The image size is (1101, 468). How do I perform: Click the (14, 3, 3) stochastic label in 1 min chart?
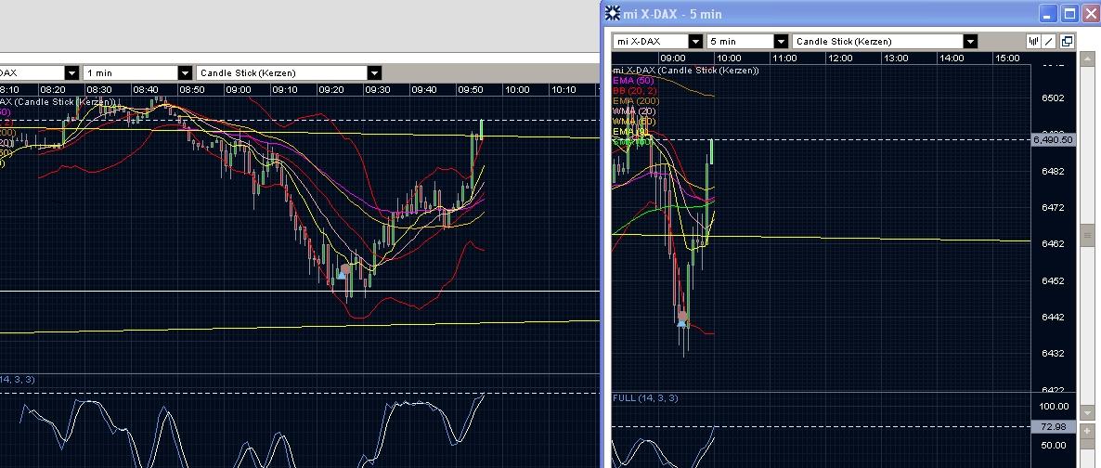point(17,380)
